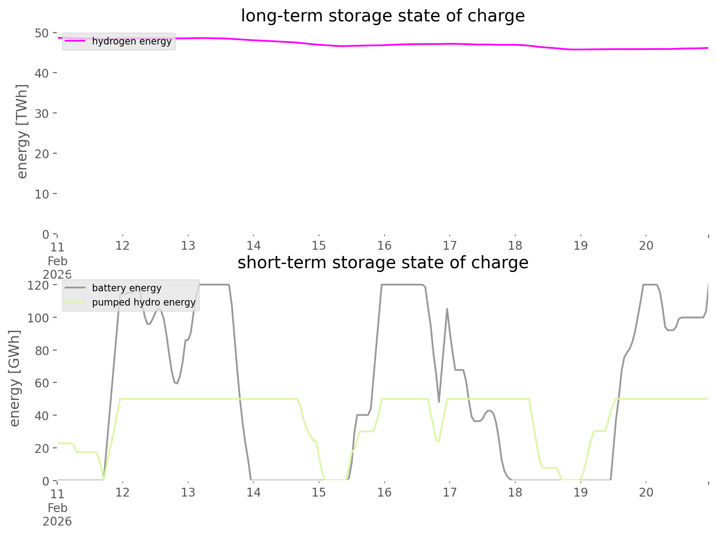Click date tick 20 on the lower chart

coord(646,492)
